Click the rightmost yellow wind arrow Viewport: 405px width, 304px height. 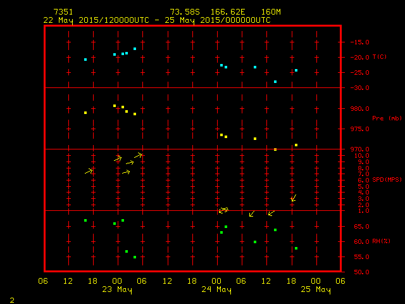293,198
